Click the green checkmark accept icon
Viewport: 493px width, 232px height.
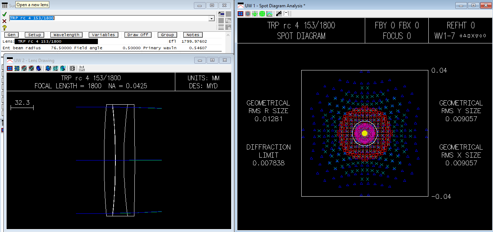4,14
